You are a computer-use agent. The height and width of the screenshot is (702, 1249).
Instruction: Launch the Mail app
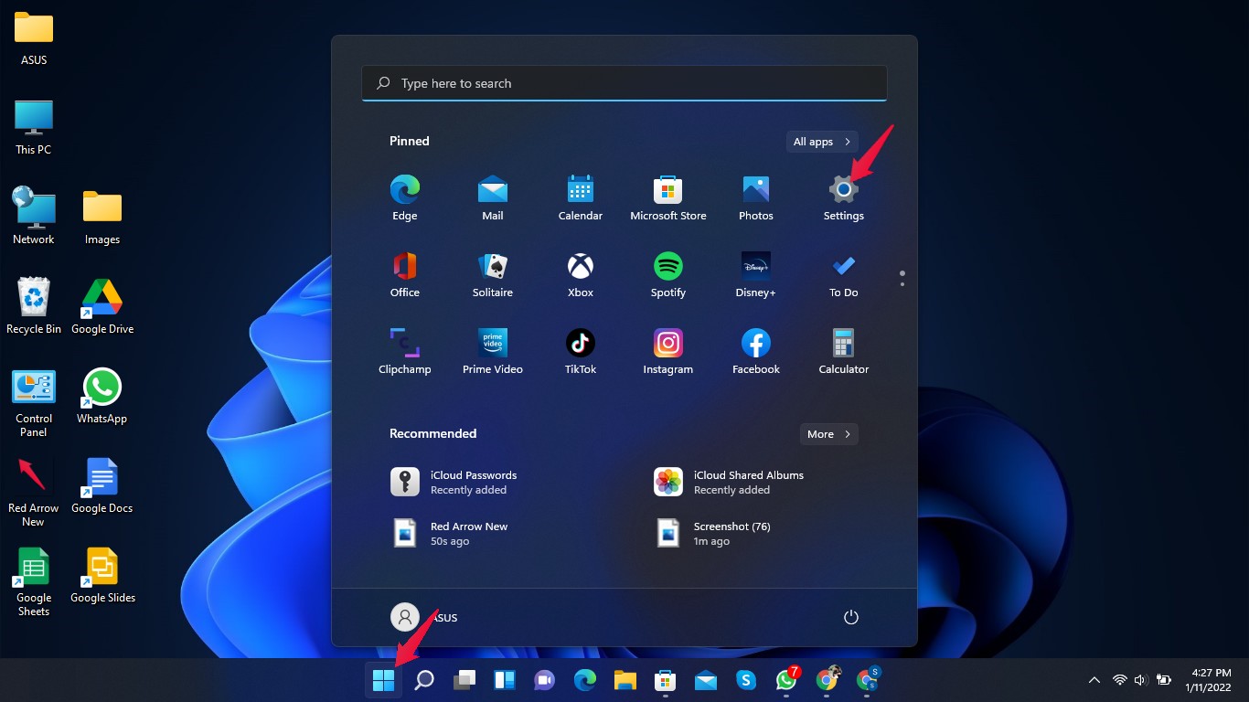pos(493,196)
